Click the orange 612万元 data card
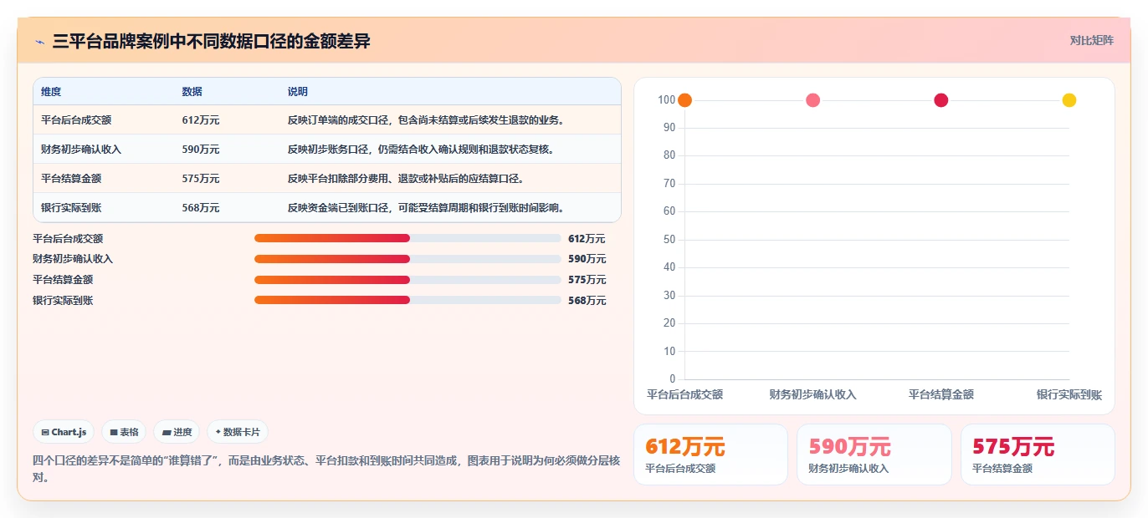This screenshot has width=1148, height=518. tap(710, 455)
